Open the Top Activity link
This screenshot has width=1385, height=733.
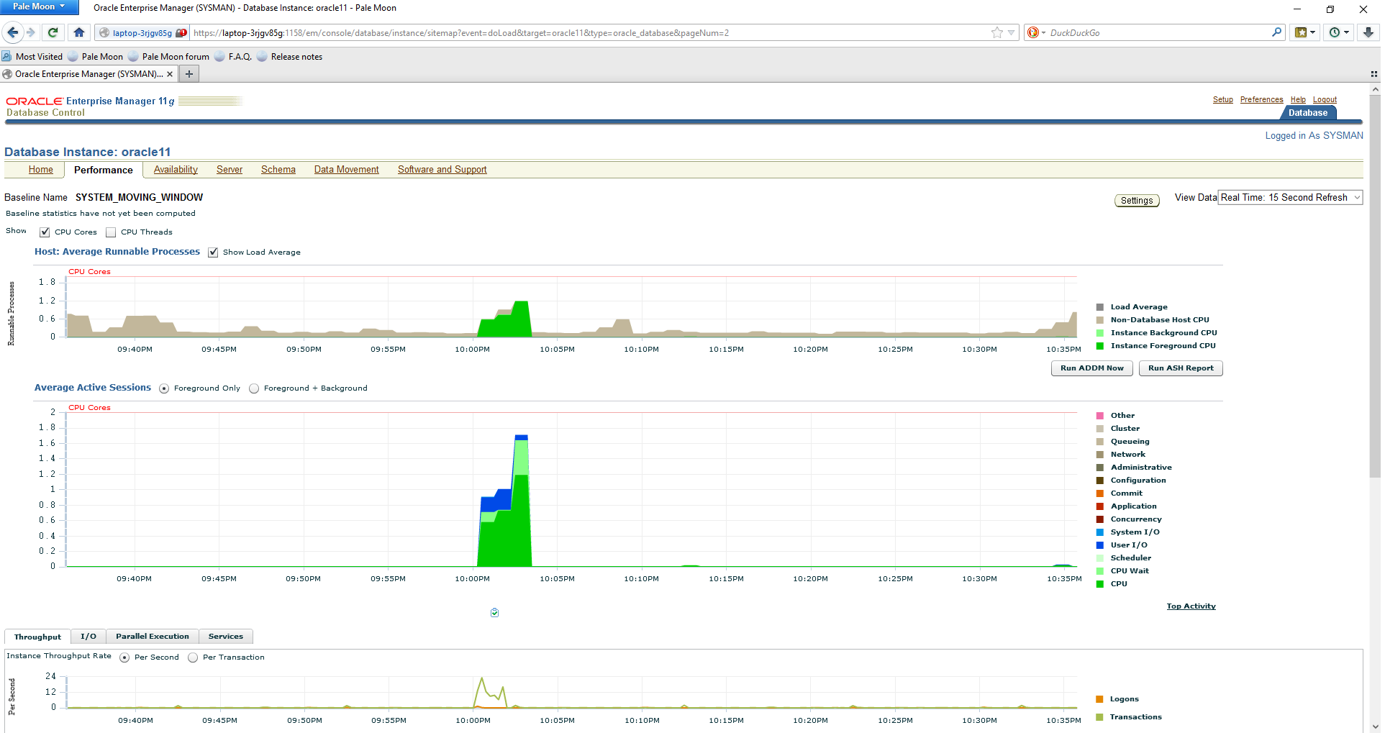pos(1191,606)
